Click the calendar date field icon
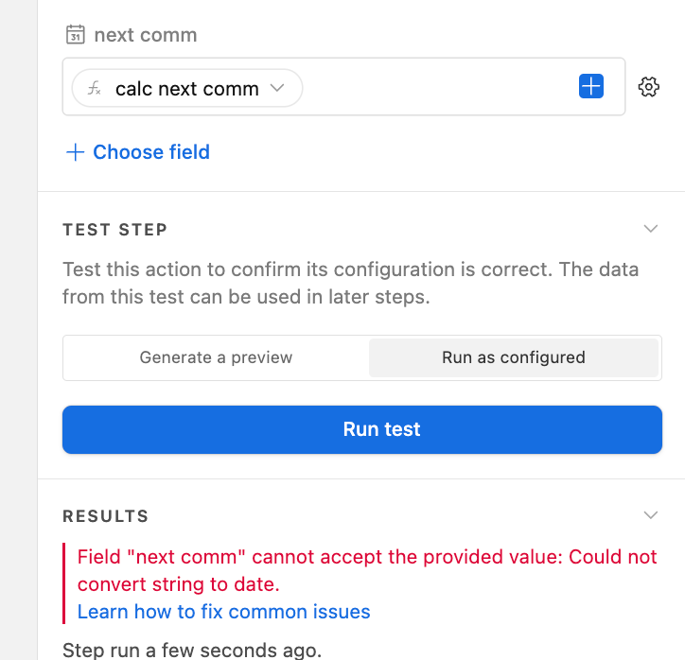The image size is (685, 660). coord(75,34)
